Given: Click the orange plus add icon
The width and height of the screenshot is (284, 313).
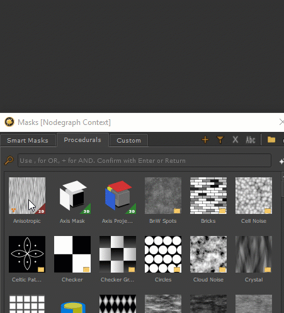Looking at the screenshot, I should (x=205, y=140).
